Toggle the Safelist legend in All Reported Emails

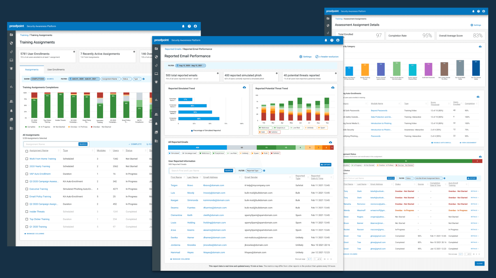coord(275,153)
